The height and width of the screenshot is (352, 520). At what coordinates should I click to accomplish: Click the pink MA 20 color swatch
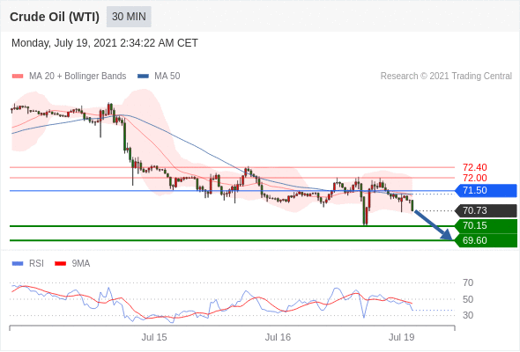point(18,77)
